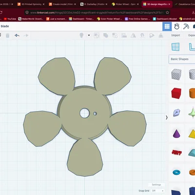Open the Snap Grid dropdown
Viewport: 195px width, 195px height.
point(157,191)
